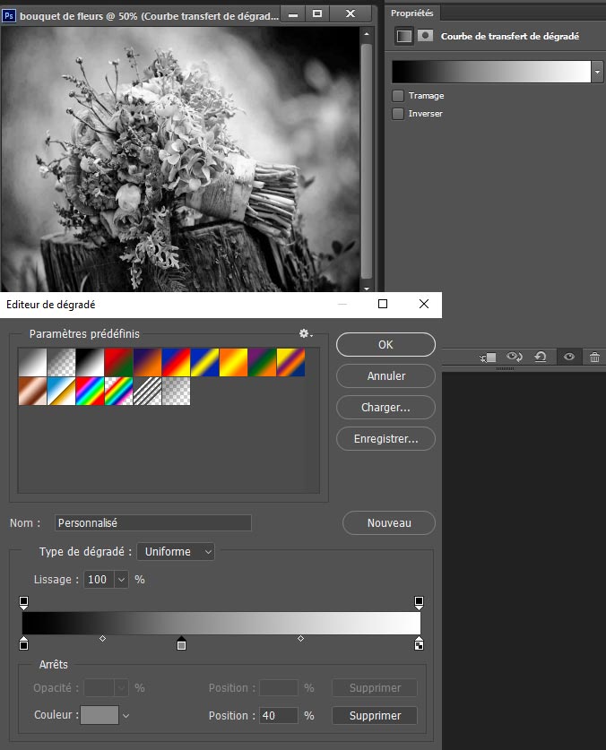Enable the Inverser checkbox
Viewport: 606px width, 750px height.
point(398,114)
